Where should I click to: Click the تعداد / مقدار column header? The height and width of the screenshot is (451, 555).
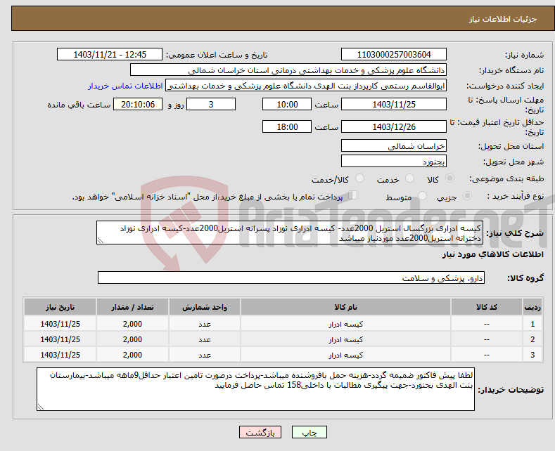pos(132,307)
